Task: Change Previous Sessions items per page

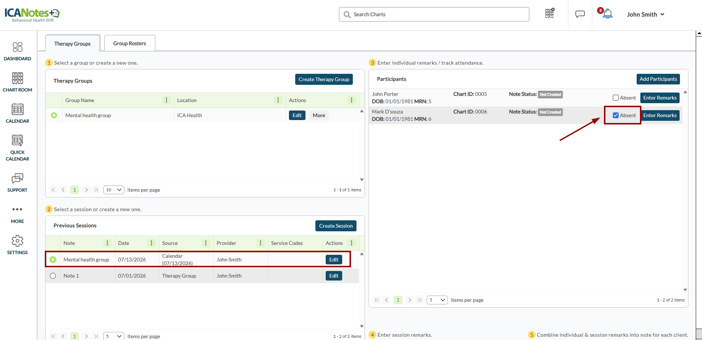Action: coord(114,336)
